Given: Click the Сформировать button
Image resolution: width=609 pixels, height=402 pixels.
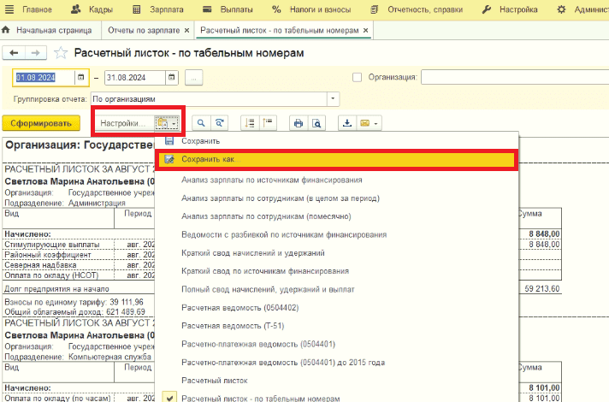Looking at the screenshot, I should (41, 123).
